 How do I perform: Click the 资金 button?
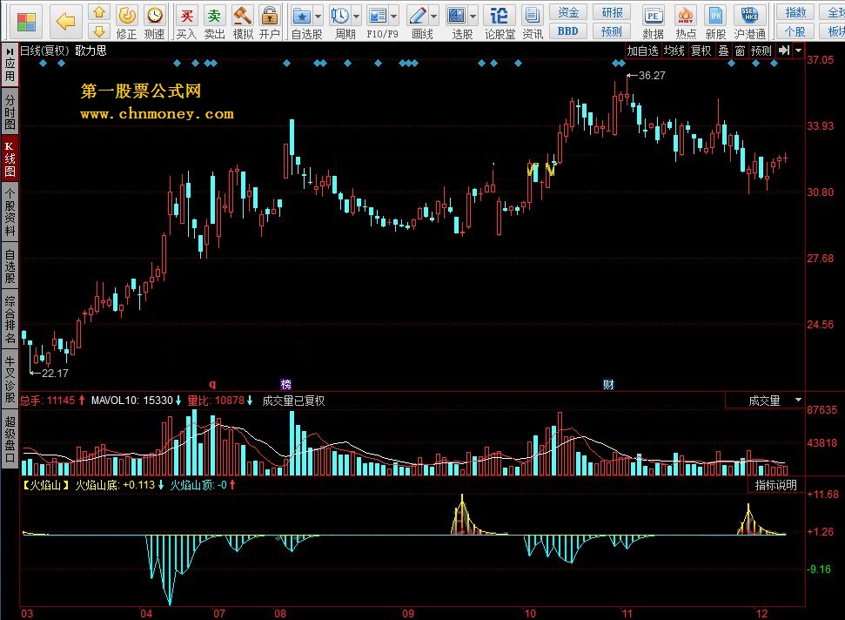click(x=567, y=12)
